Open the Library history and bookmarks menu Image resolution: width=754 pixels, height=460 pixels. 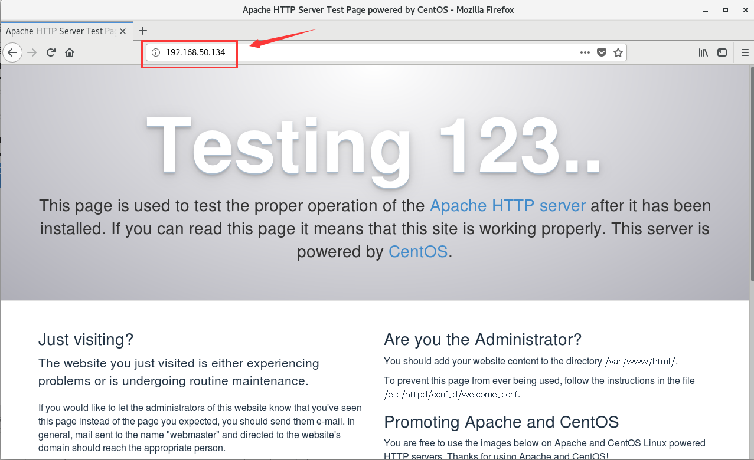click(x=703, y=52)
